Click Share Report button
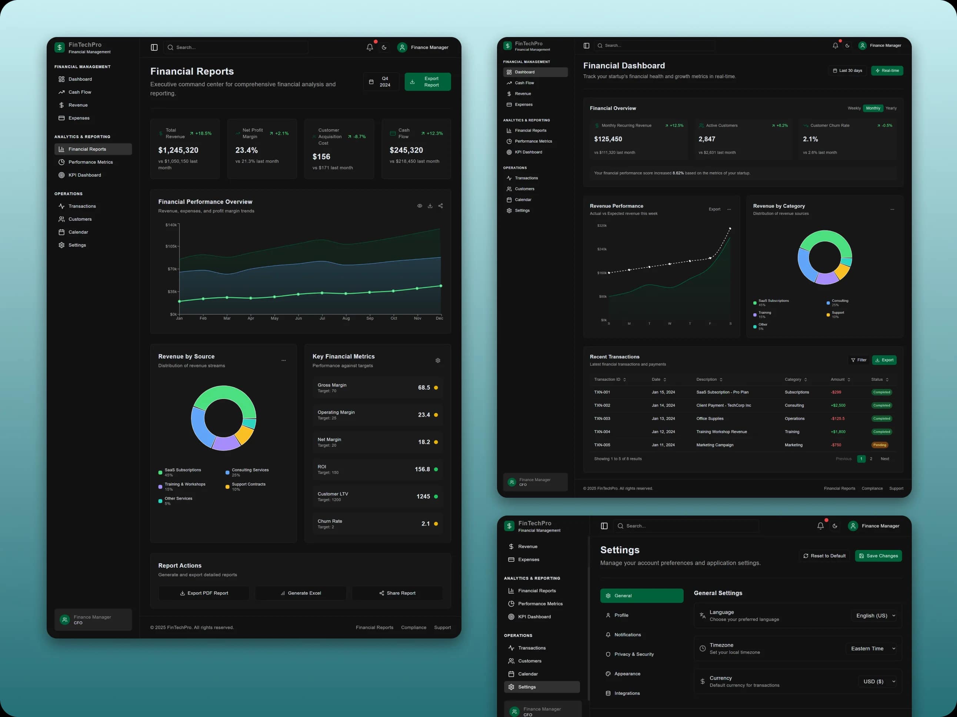This screenshot has height=717, width=957. point(397,593)
